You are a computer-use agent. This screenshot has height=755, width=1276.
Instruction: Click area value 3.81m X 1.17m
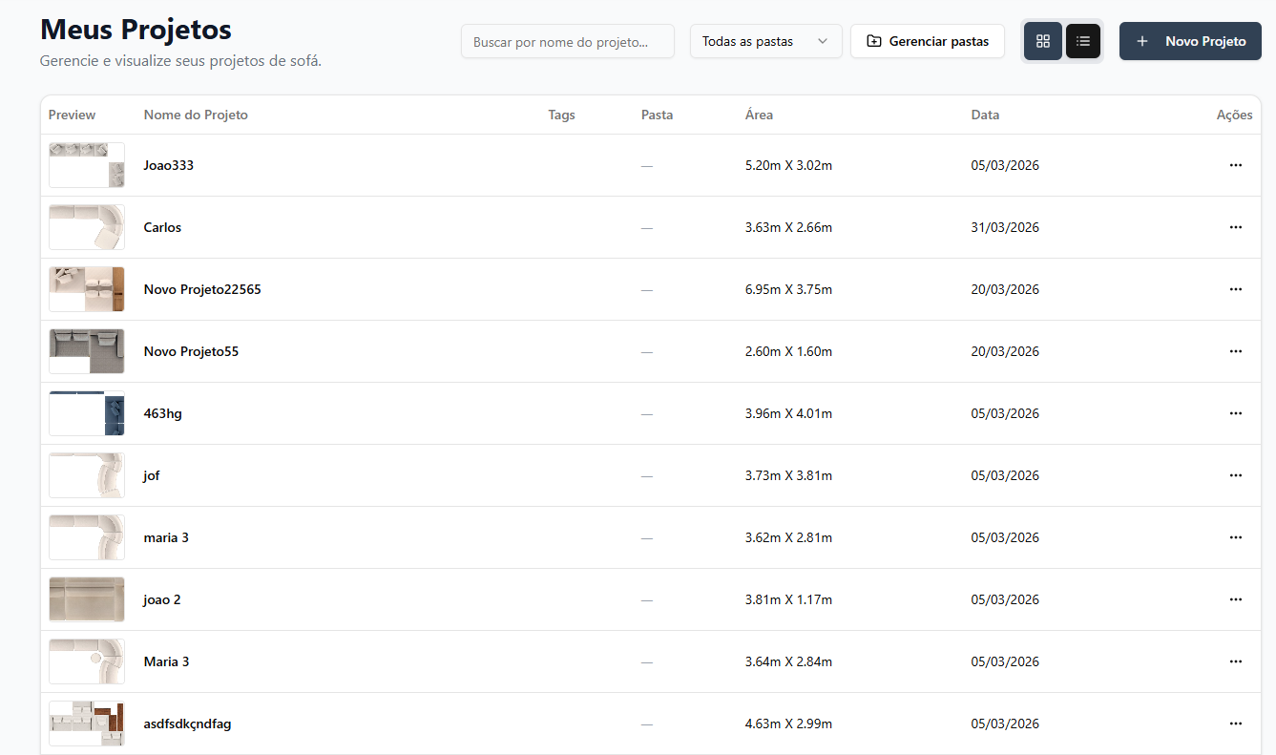click(x=788, y=599)
